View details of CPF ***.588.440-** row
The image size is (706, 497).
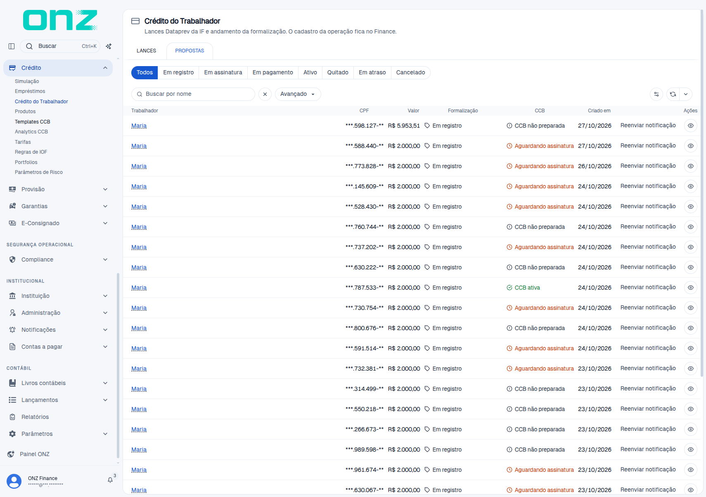691,146
